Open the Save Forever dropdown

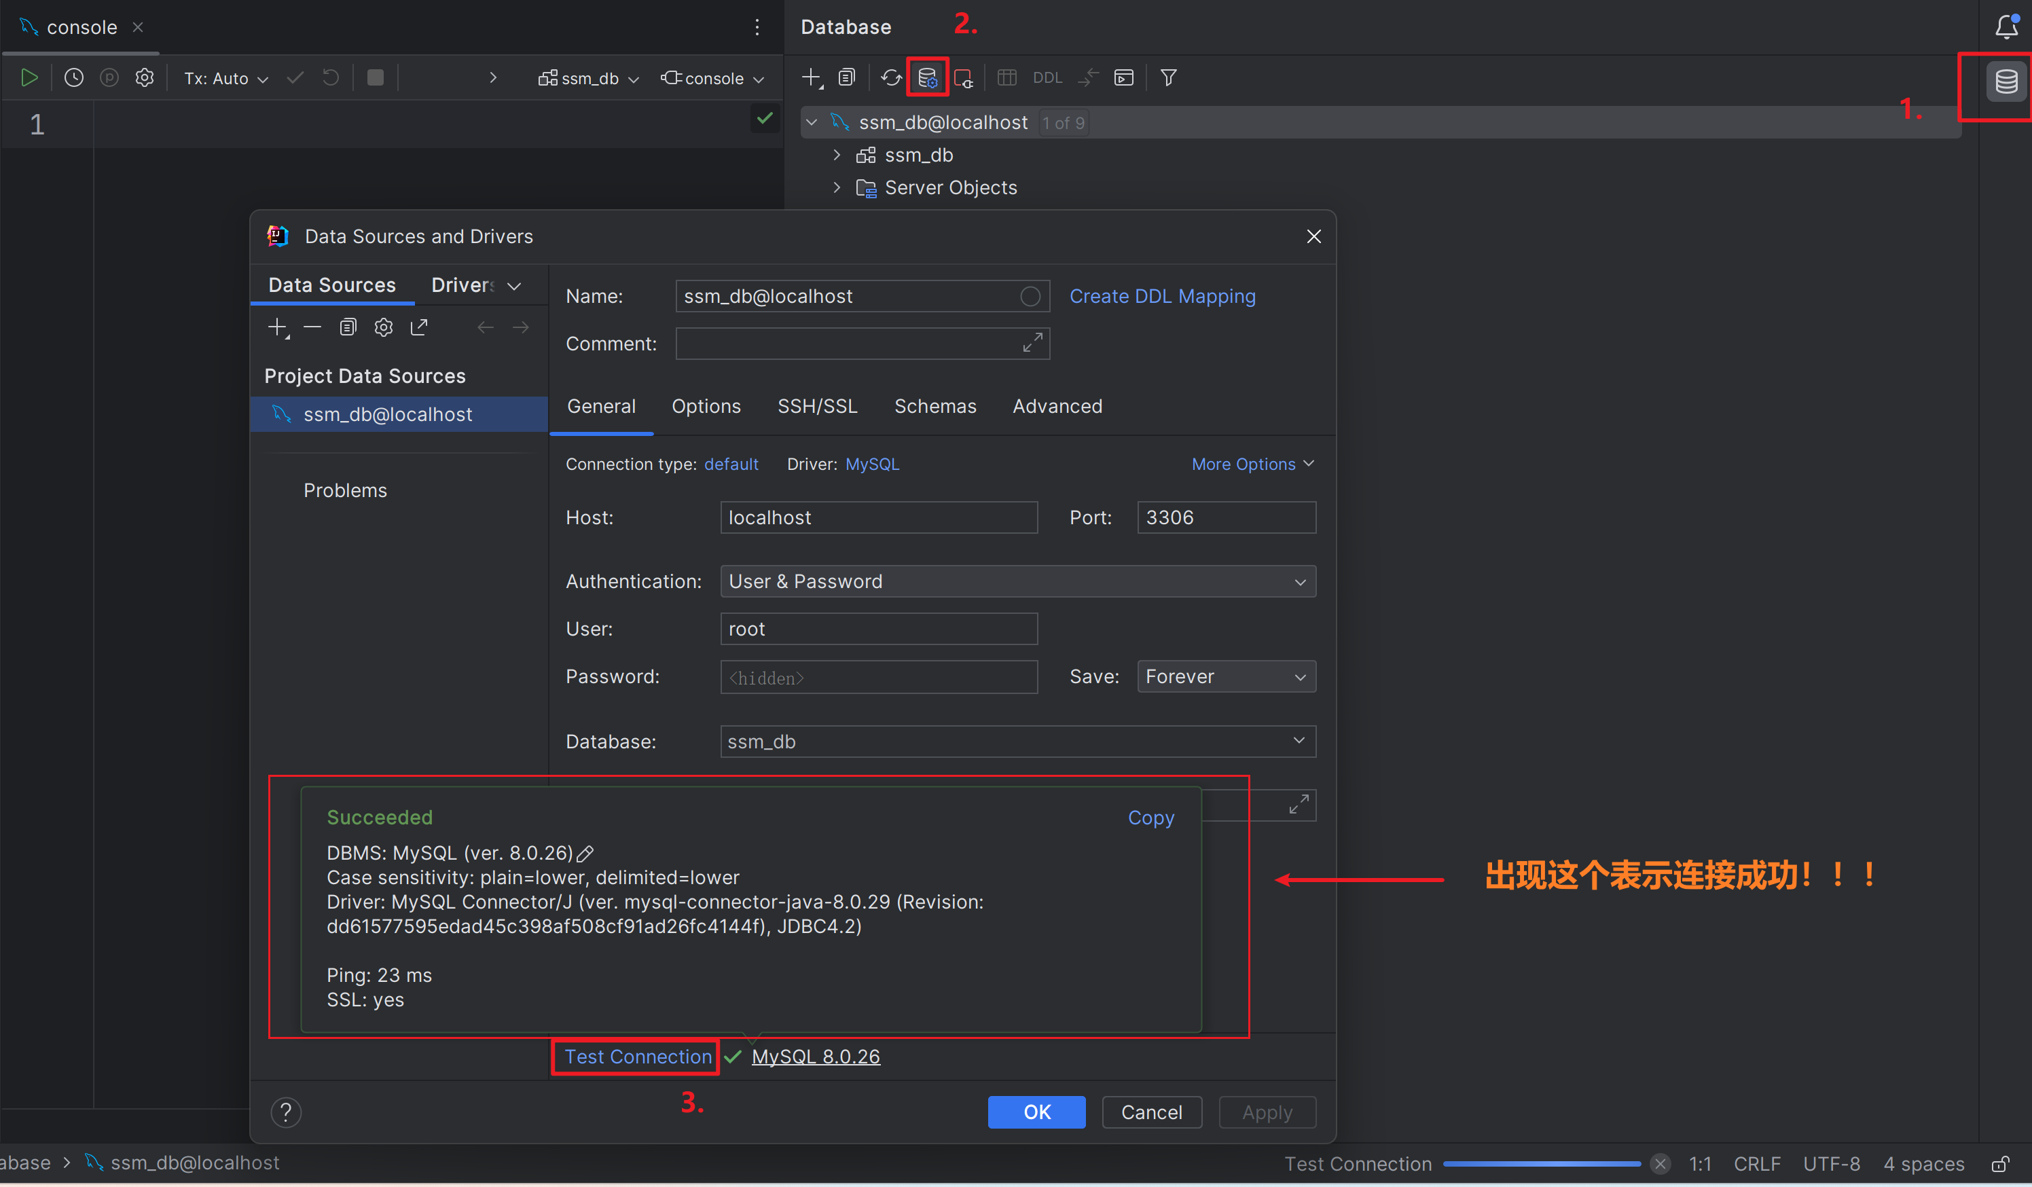tap(1226, 676)
